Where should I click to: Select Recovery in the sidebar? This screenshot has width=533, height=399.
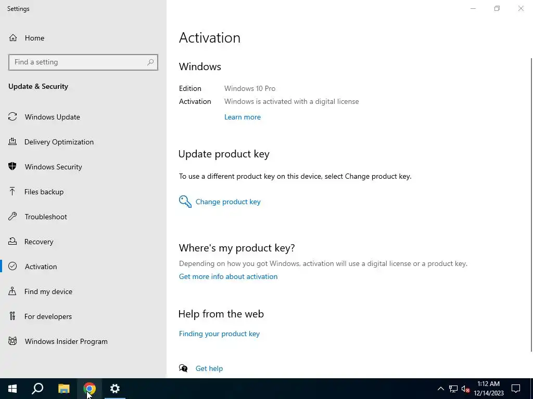pyautogui.click(x=39, y=242)
